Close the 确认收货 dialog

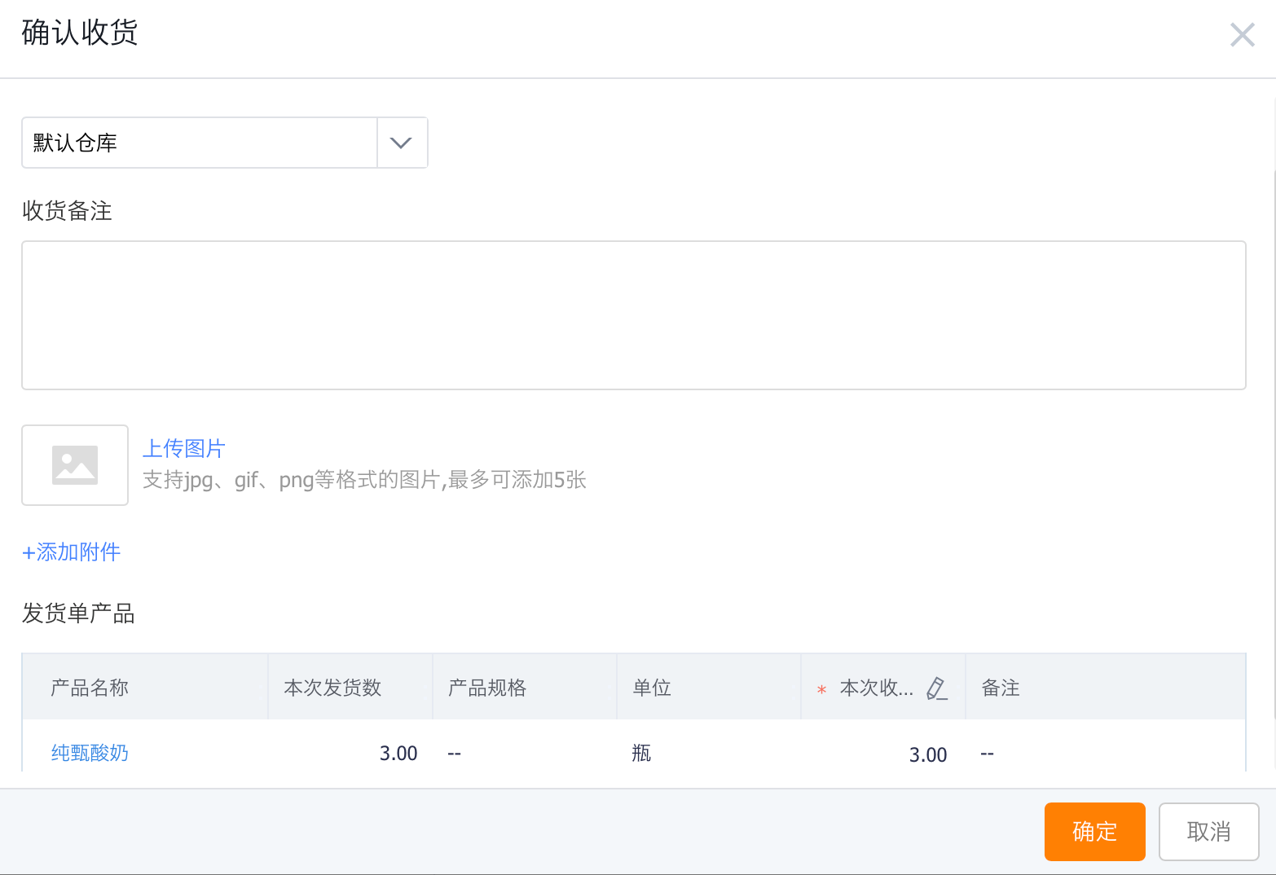pyautogui.click(x=1242, y=34)
